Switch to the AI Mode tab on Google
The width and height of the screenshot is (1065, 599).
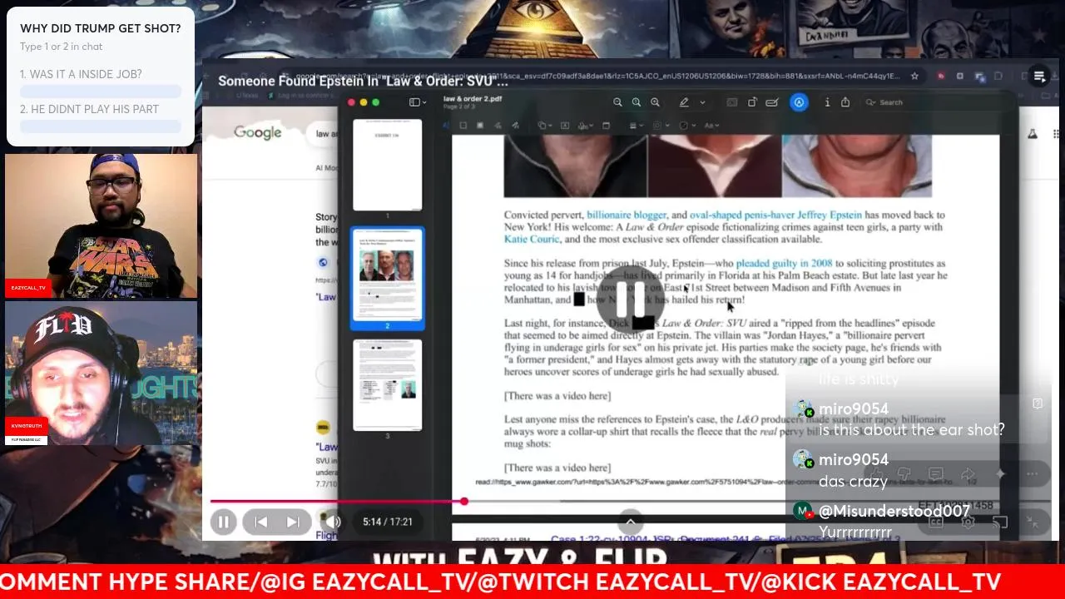(326, 167)
